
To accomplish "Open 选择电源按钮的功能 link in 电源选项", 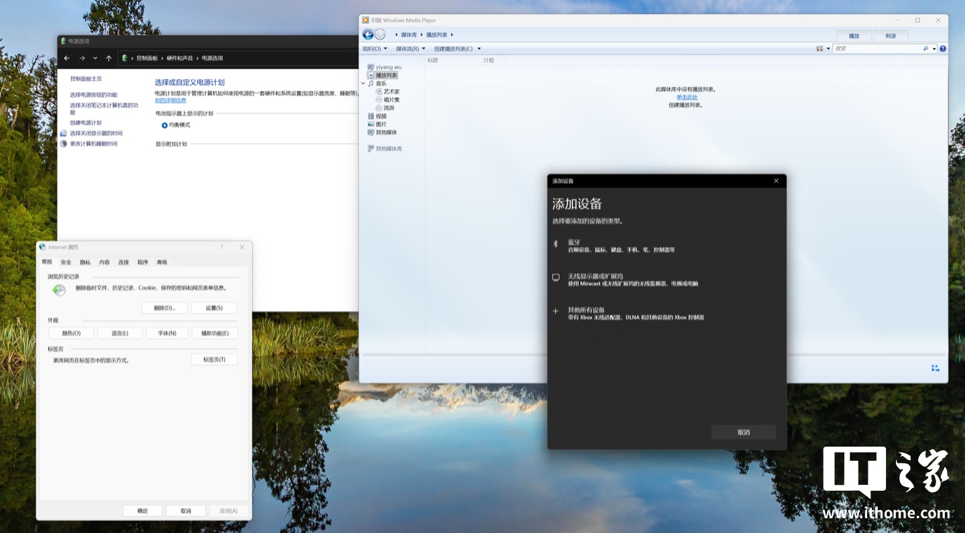I will point(94,95).
